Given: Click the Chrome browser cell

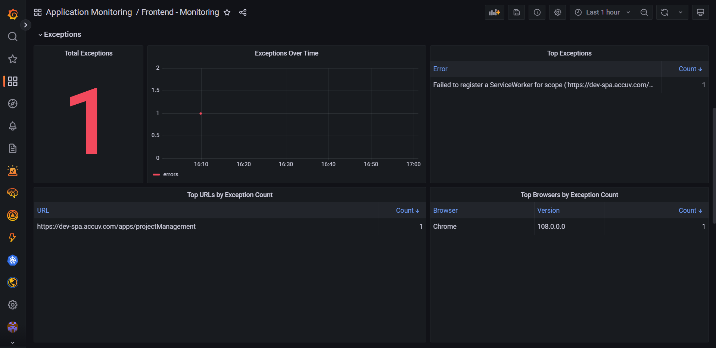Looking at the screenshot, I should 445,227.
